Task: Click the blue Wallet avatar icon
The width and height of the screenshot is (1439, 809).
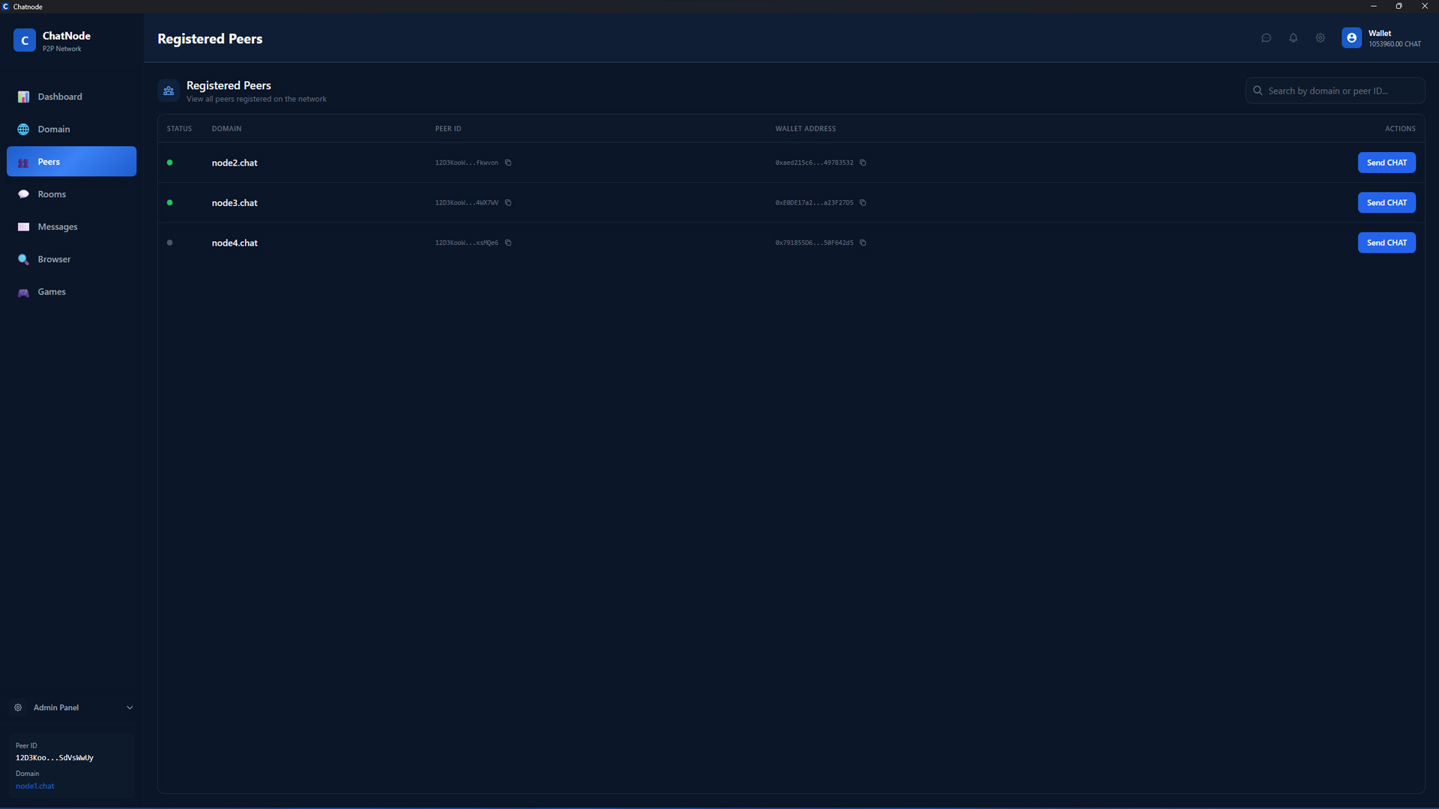Action: point(1351,37)
